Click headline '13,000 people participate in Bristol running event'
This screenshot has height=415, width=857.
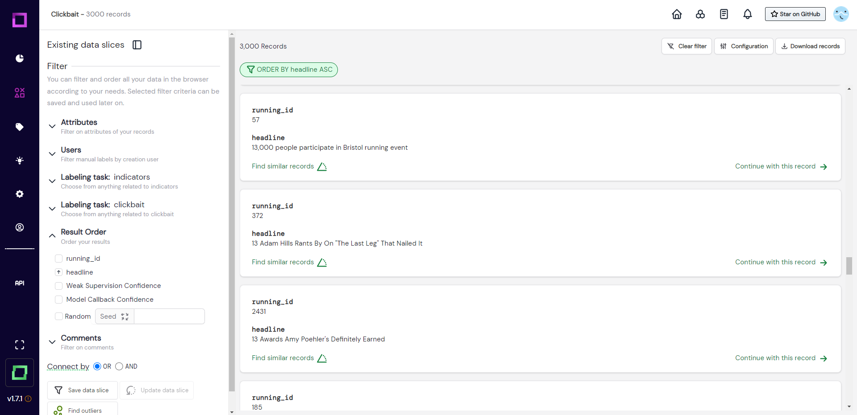pos(330,148)
